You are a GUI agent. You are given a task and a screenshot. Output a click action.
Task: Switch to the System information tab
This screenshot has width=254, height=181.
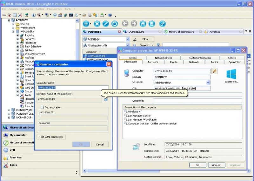[200, 58]
